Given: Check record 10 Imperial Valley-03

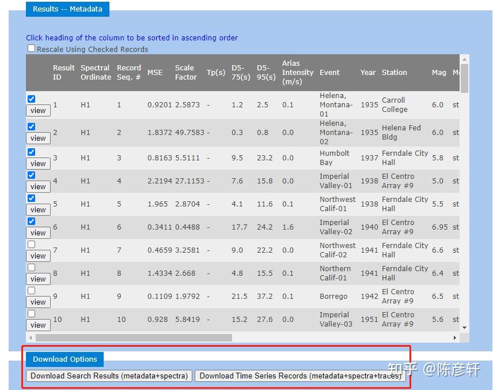Looking at the screenshot, I should (31, 313).
